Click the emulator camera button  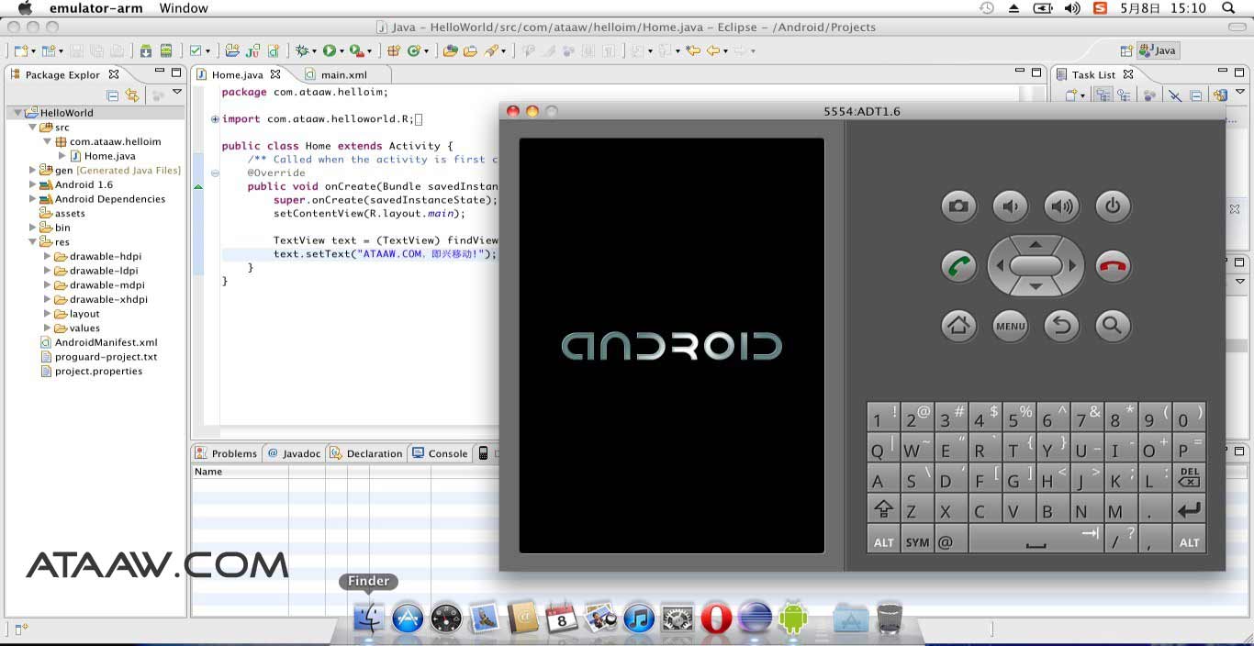(958, 206)
